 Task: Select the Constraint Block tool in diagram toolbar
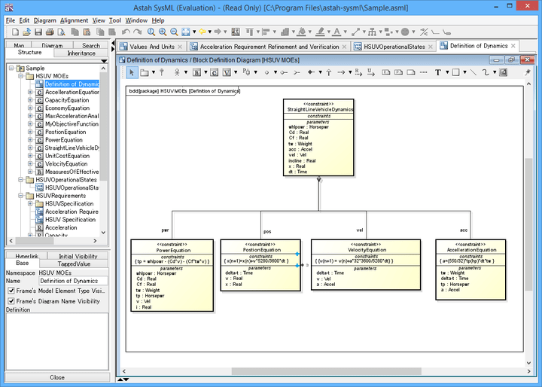click(215, 72)
